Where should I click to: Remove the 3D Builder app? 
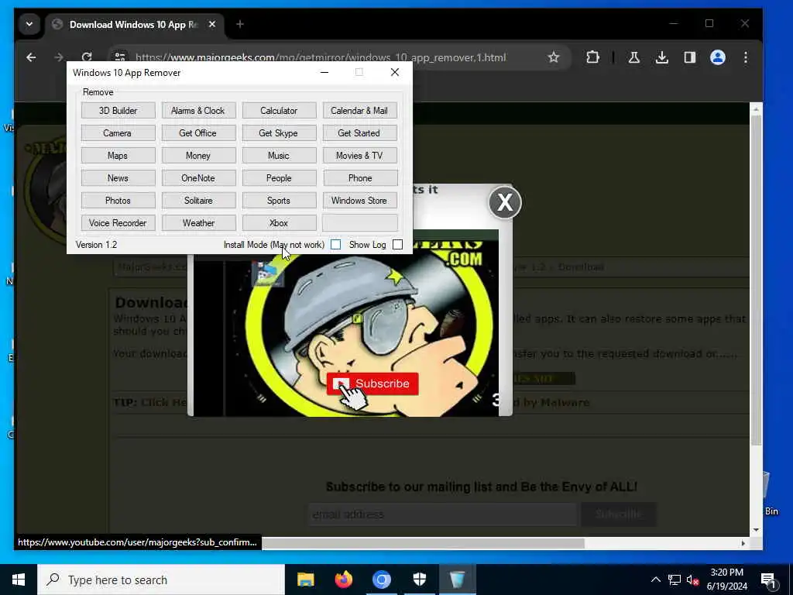coord(118,110)
